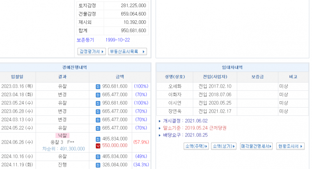The image size is (312, 169).
Task: Click the 최 icon on the 2024.10.16 row
Action: point(98,156)
